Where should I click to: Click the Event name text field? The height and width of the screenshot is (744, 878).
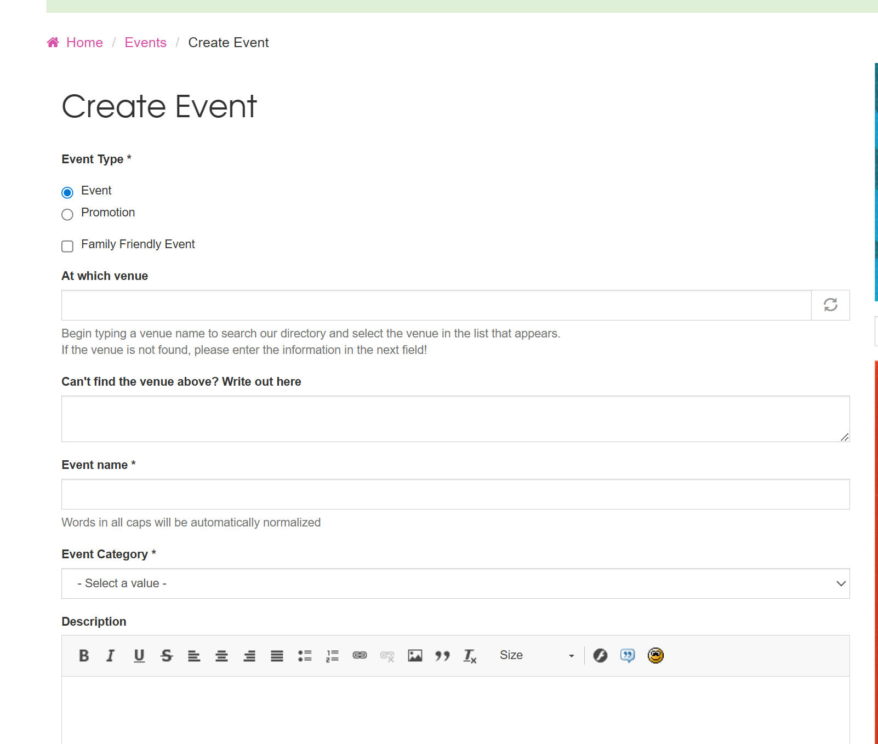tap(455, 494)
